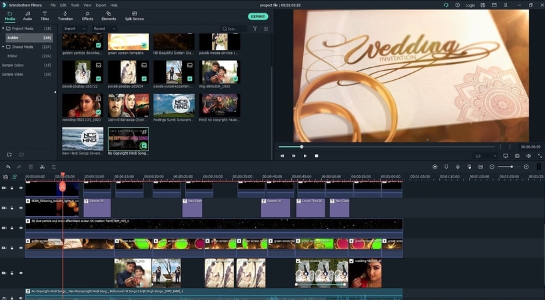Select the Split scissors tool in timeline toolbar
This screenshot has width=545, height=300.
point(42,167)
